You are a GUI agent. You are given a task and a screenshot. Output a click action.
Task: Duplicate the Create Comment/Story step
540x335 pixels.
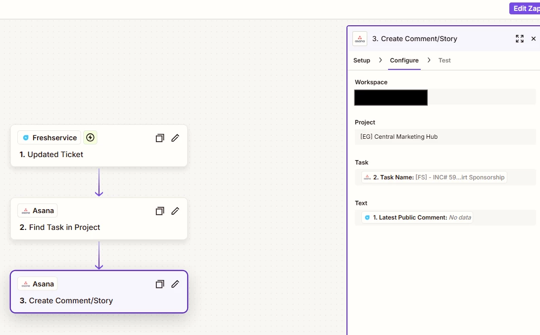160,284
